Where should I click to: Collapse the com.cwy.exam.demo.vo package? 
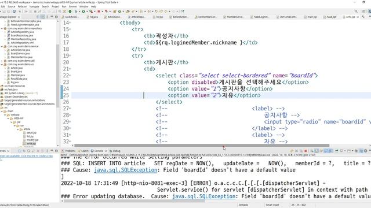click(x=2, y=64)
